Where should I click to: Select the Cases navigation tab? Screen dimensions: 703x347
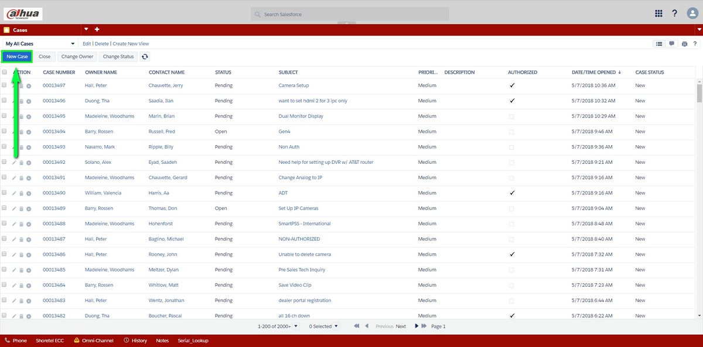(x=40, y=30)
